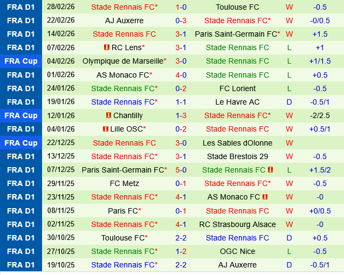Open the FC Metz team link
This screenshot has width=344, height=275.
pyautogui.click(x=124, y=183)
